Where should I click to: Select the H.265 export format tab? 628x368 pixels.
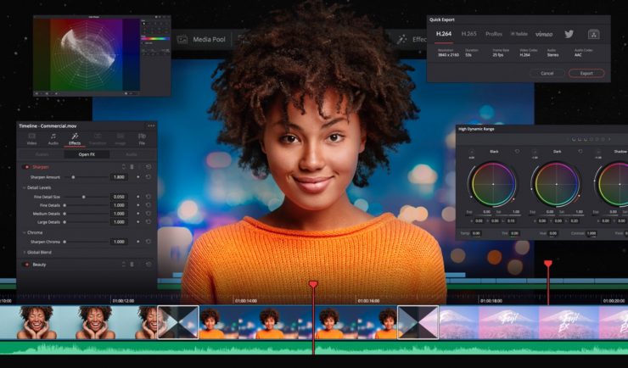click(468, 34)
